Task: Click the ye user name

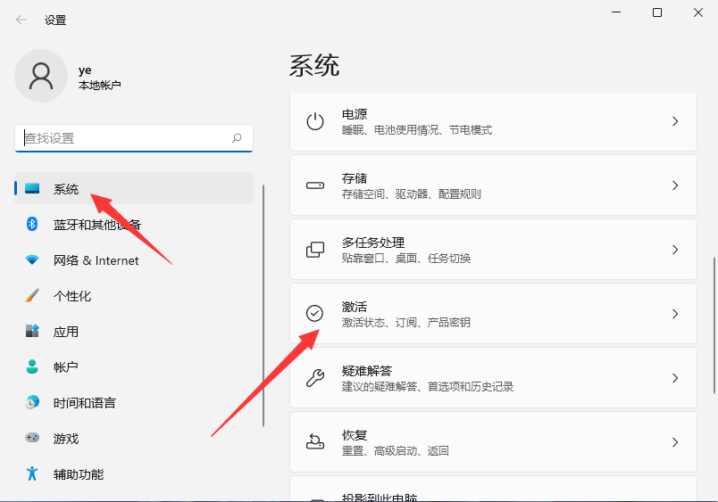Action: coord(85,70)
